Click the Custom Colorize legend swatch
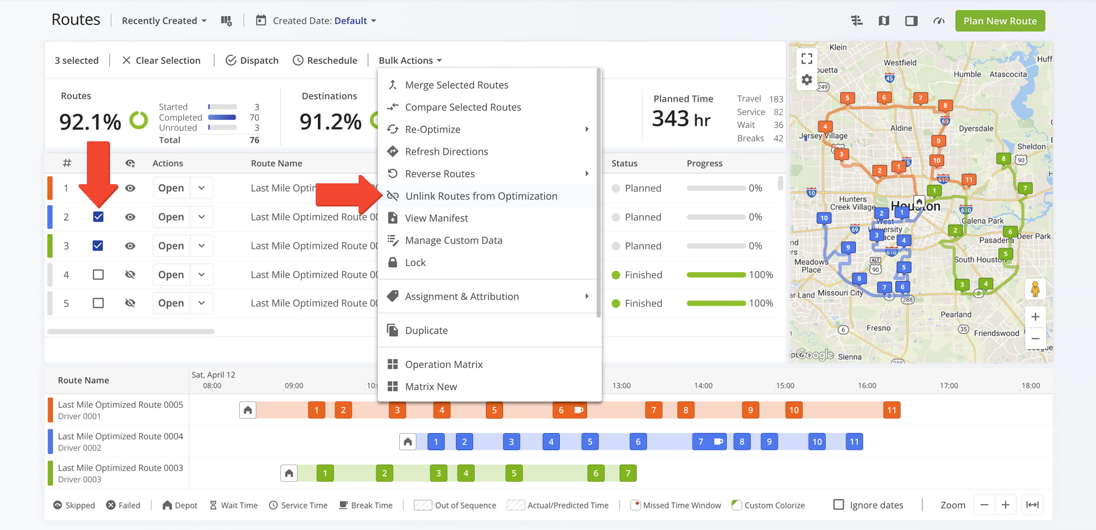The width and height of the screenshot is (1096, 530). (737, 505)
